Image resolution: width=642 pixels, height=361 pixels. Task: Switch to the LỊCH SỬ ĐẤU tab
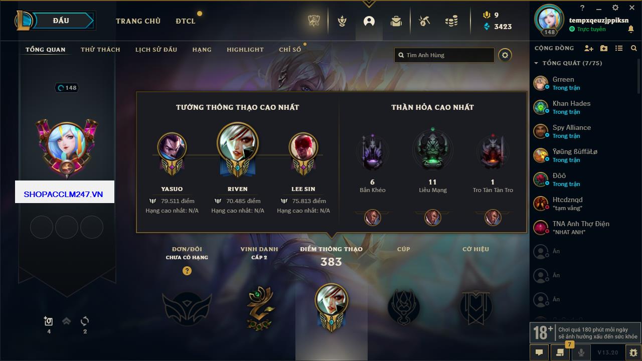(x=156, y=50)
